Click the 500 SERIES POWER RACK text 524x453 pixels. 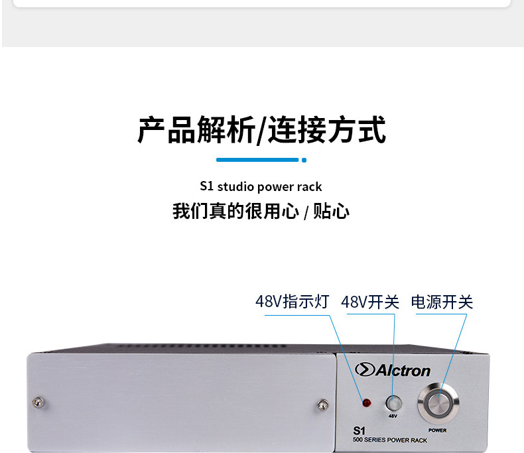pos(390,440)
